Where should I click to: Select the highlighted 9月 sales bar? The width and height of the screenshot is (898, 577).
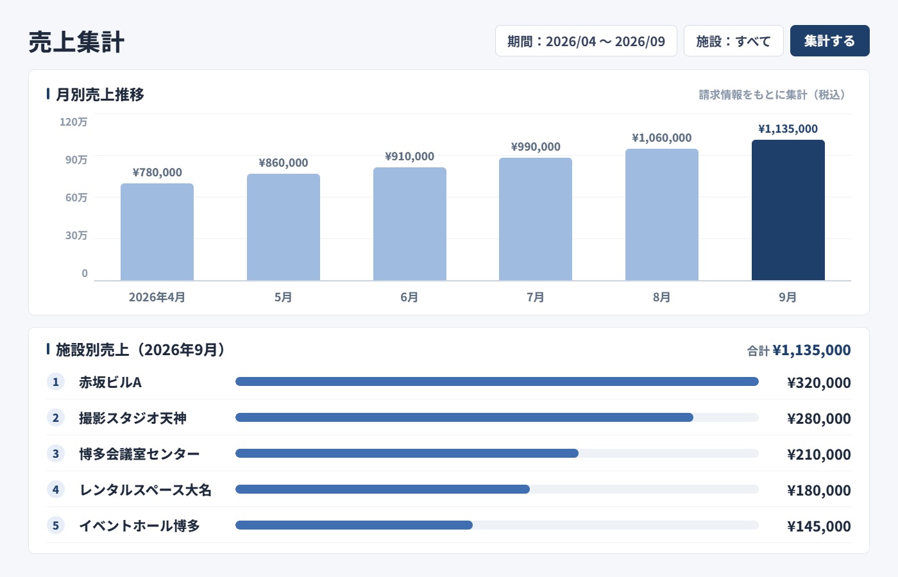tap(788, 210)
